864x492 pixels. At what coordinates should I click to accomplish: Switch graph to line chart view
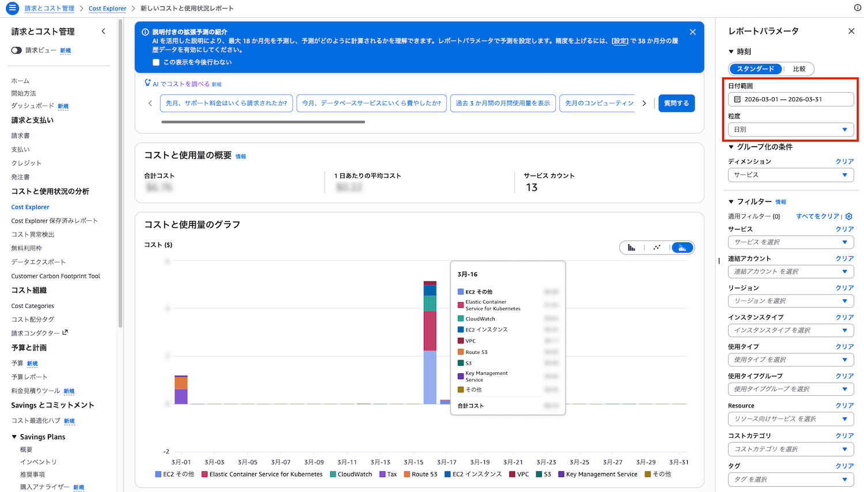pyautogui.click(x=657, y=247)
